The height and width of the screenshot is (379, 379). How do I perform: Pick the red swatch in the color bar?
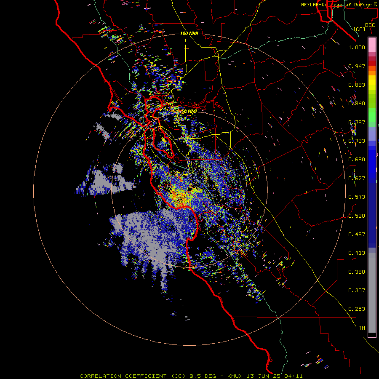372,63
